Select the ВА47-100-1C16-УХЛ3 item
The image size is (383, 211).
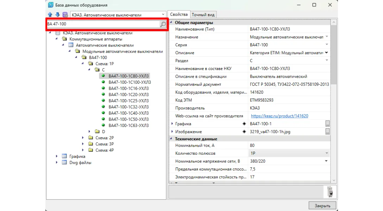(128, 88)
